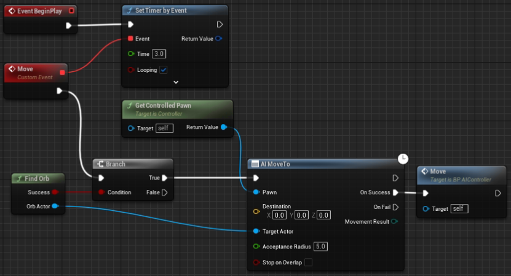Click Move call node exec input pin

click(x=426, y=193)
